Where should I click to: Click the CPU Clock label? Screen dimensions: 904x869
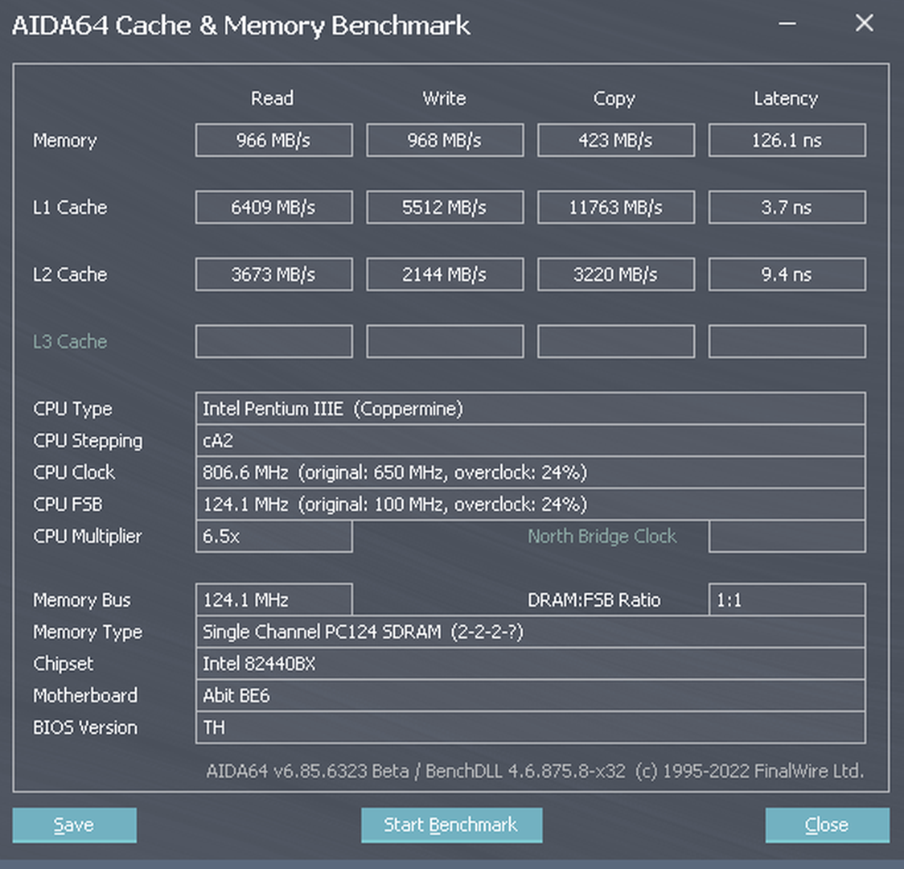click(x=74, y=473)
